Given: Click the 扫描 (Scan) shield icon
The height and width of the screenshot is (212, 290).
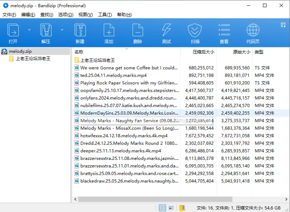Looking at the screenshot, I should tap(195, 31).
